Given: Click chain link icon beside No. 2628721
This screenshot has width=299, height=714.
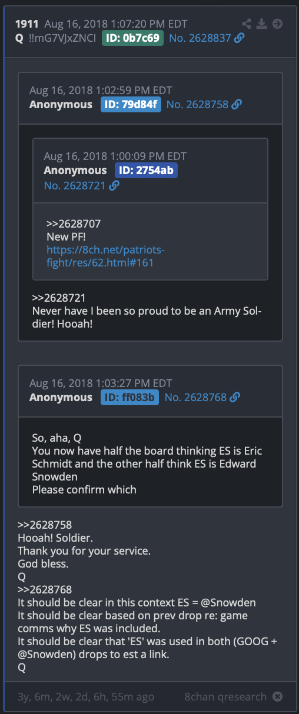Looking at the screenshot, I should click(x=114, y=185).
